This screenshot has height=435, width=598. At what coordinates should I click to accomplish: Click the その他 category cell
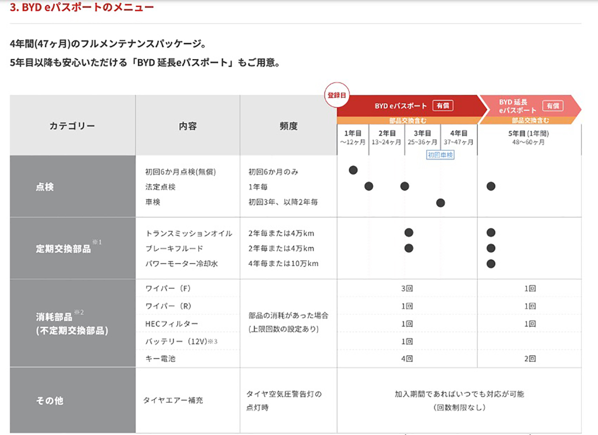click(x=72, y=400)
